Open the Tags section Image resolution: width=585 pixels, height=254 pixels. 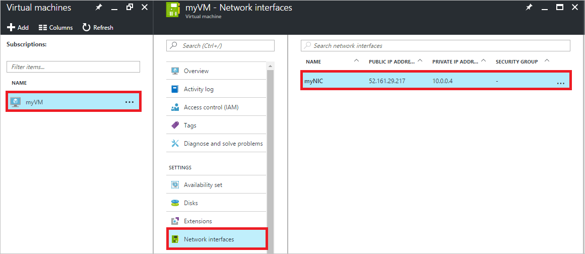(216, 125)
